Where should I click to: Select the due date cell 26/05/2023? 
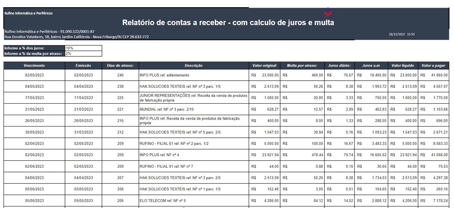point(34,121)
